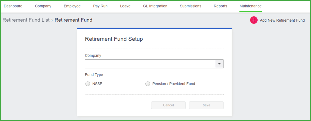The height and width of the screenshot is (121, 311).
Task: Save the retirement fund setup
Action: (206, 105)
